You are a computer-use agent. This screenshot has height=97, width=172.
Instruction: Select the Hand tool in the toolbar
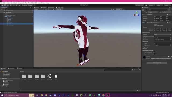2,5
